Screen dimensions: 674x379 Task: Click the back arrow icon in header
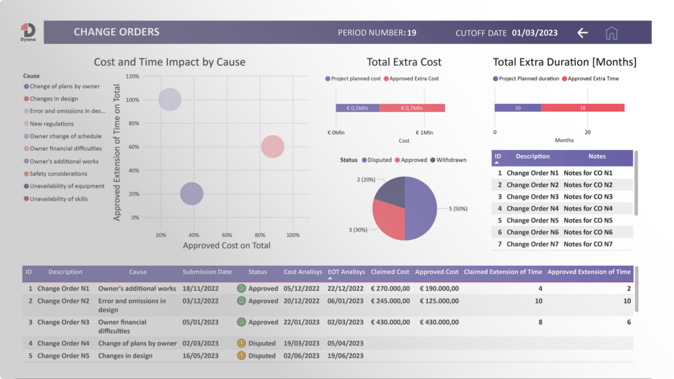[x=583, y=33]
